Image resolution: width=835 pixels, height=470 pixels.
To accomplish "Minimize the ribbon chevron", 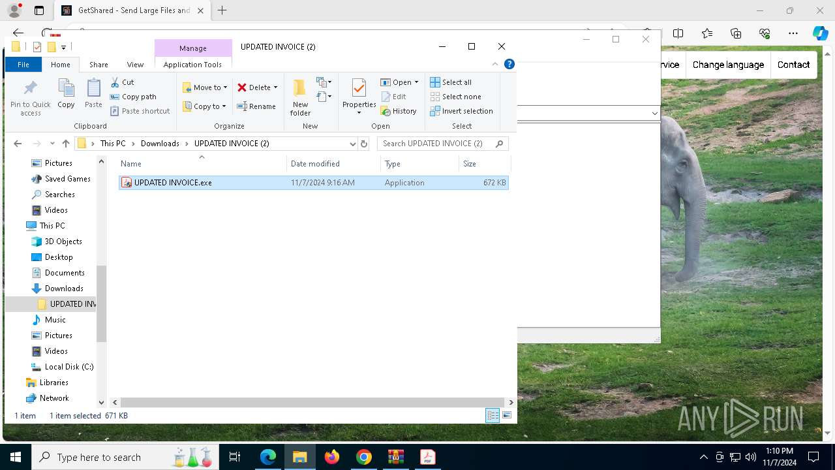I will click(x=495, y=64).
